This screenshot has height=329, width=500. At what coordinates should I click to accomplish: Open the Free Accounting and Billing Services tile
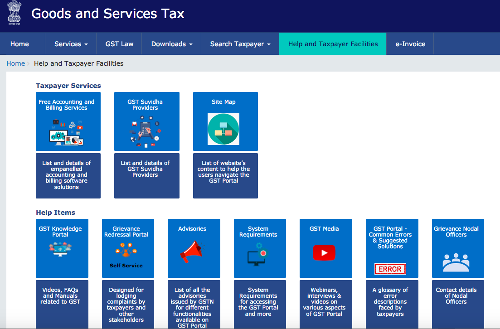pyautogui.click(x=68, y=121)
